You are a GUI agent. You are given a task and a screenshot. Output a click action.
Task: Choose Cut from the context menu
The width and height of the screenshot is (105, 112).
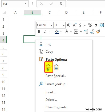tap(64, 44)
